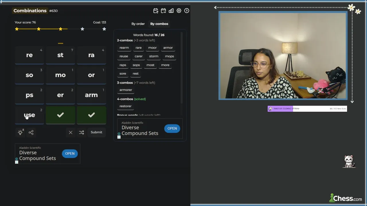
Task: Click the first checkmarked green tile
Action: coord(60,115)
